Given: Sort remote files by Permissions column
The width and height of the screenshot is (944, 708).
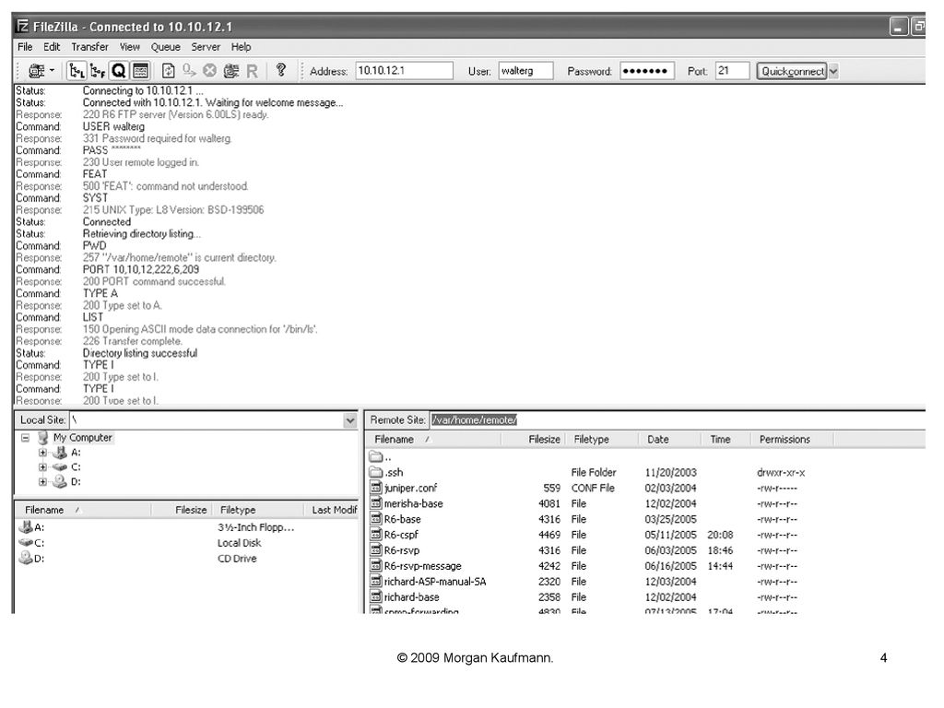Looking at the screenshot, I should (x=792, y=440).
